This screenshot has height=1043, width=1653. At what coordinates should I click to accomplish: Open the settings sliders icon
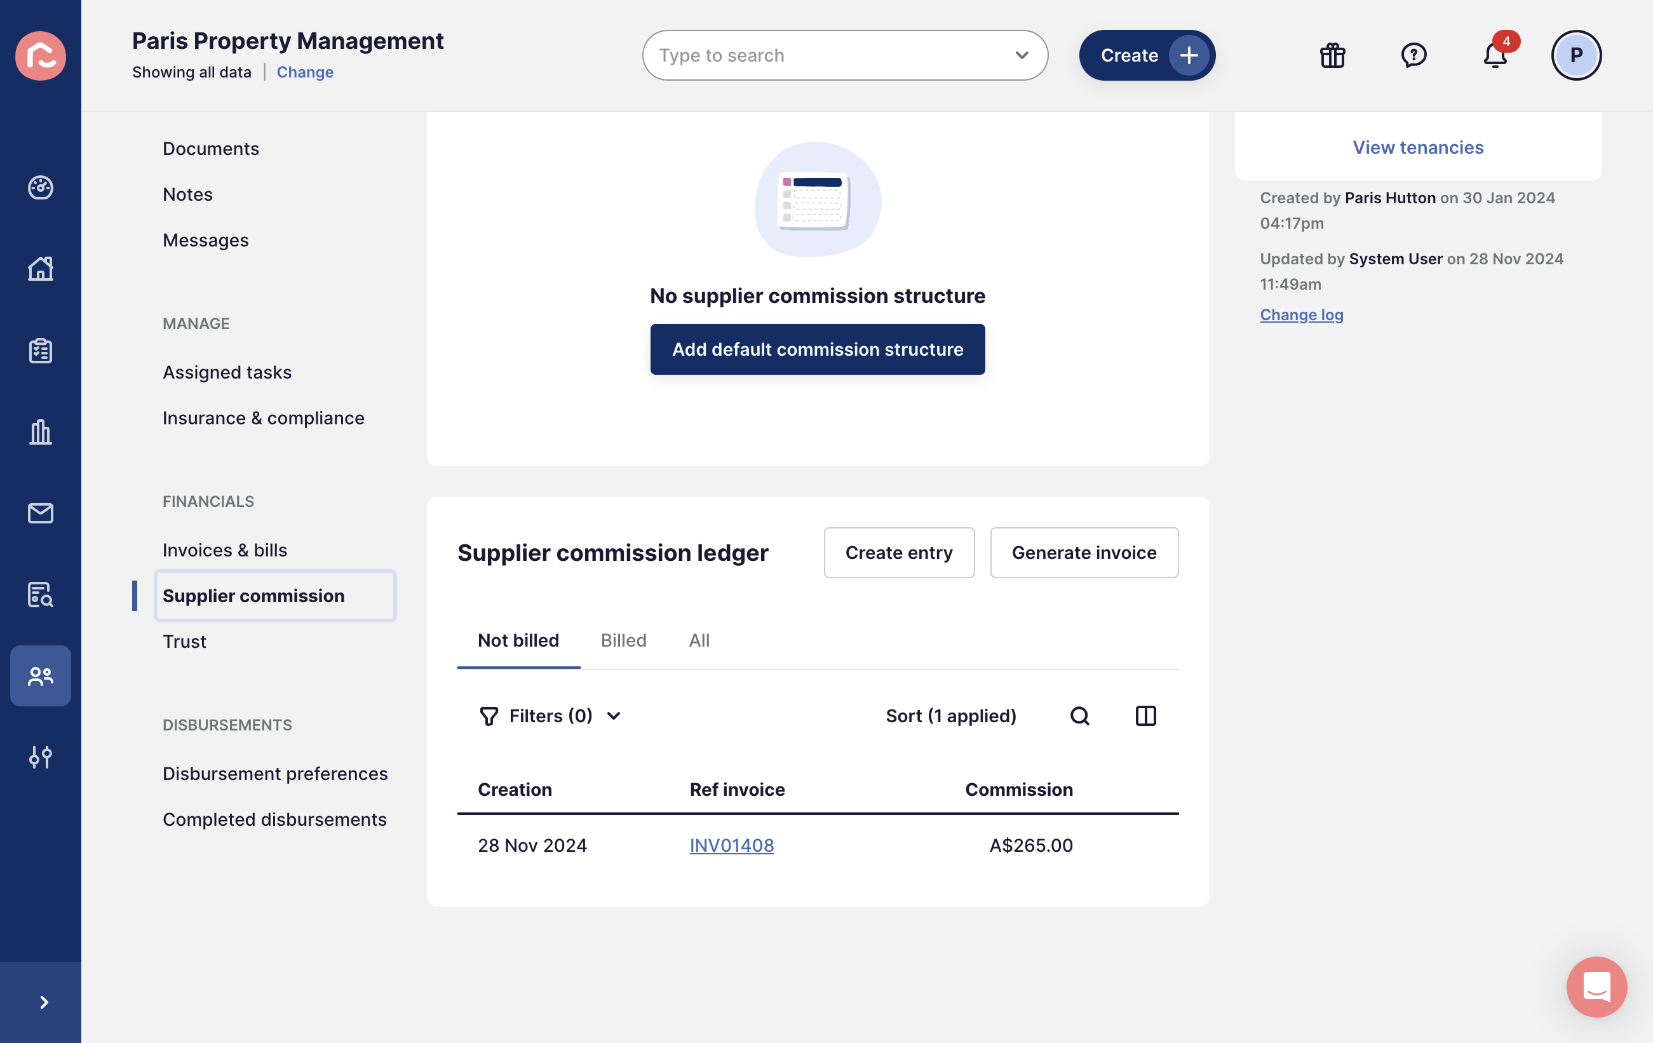(41, 757)
